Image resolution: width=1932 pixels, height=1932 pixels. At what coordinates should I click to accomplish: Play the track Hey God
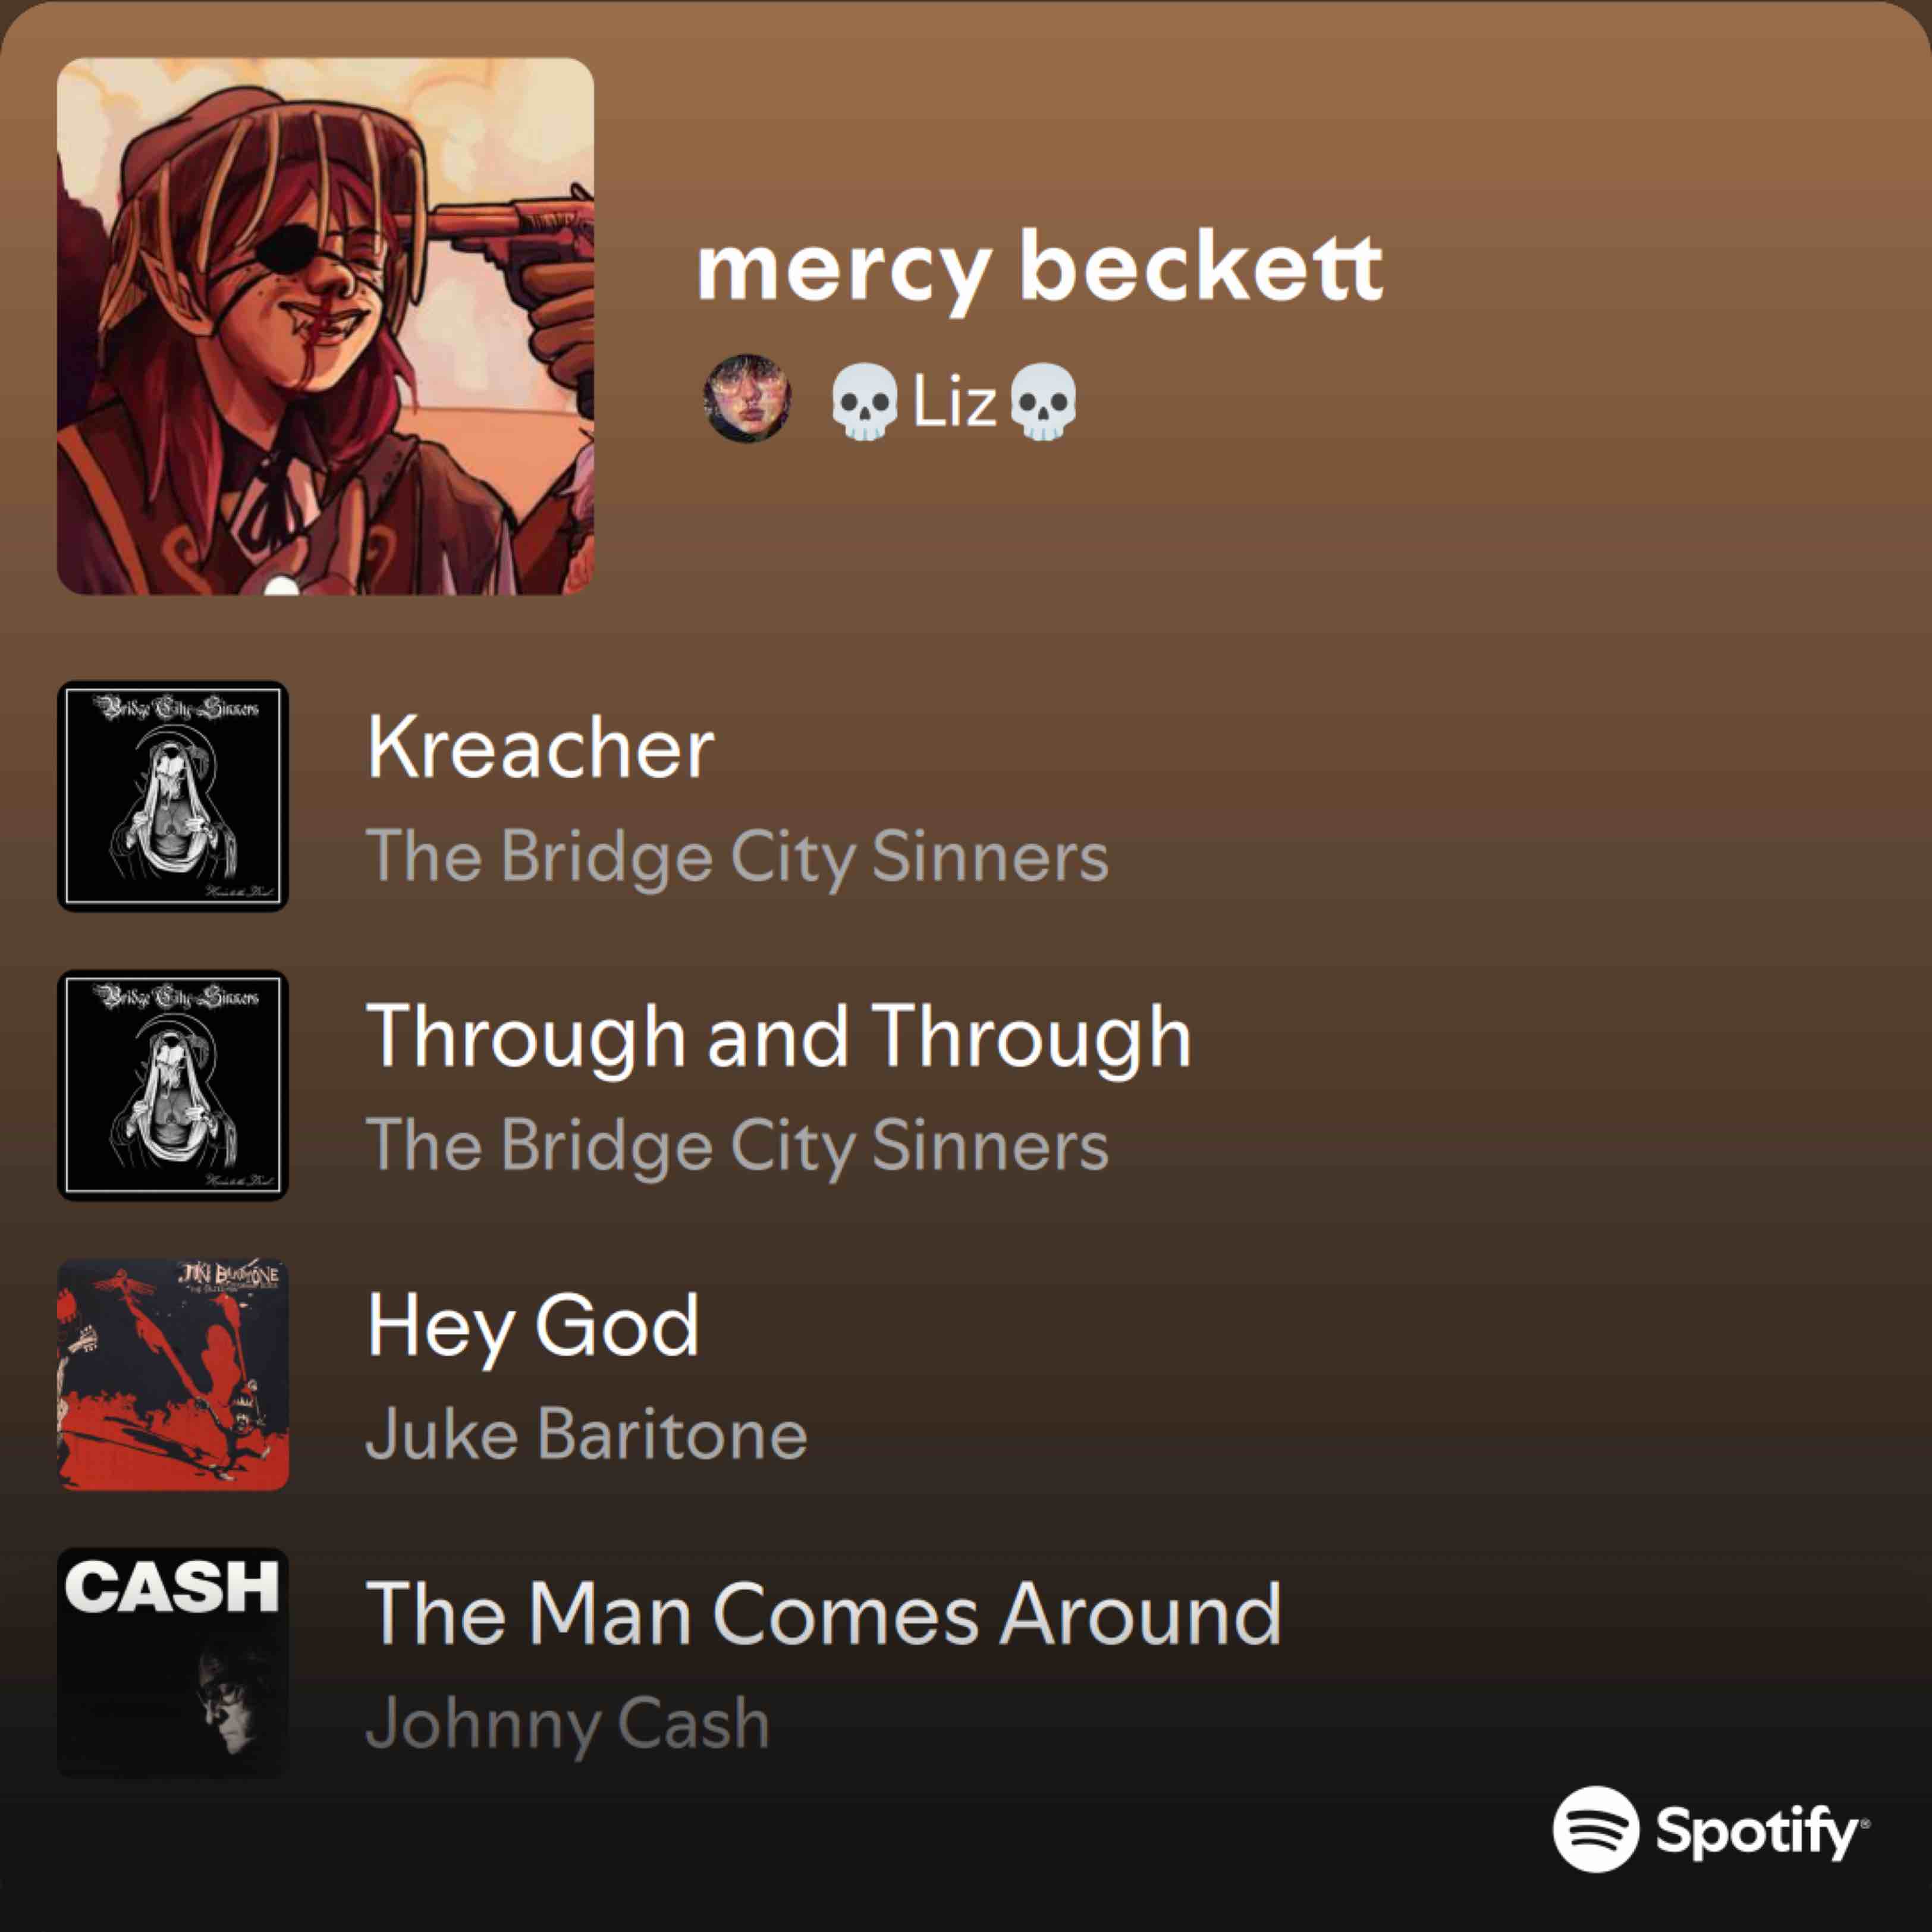click(533, 1326)
